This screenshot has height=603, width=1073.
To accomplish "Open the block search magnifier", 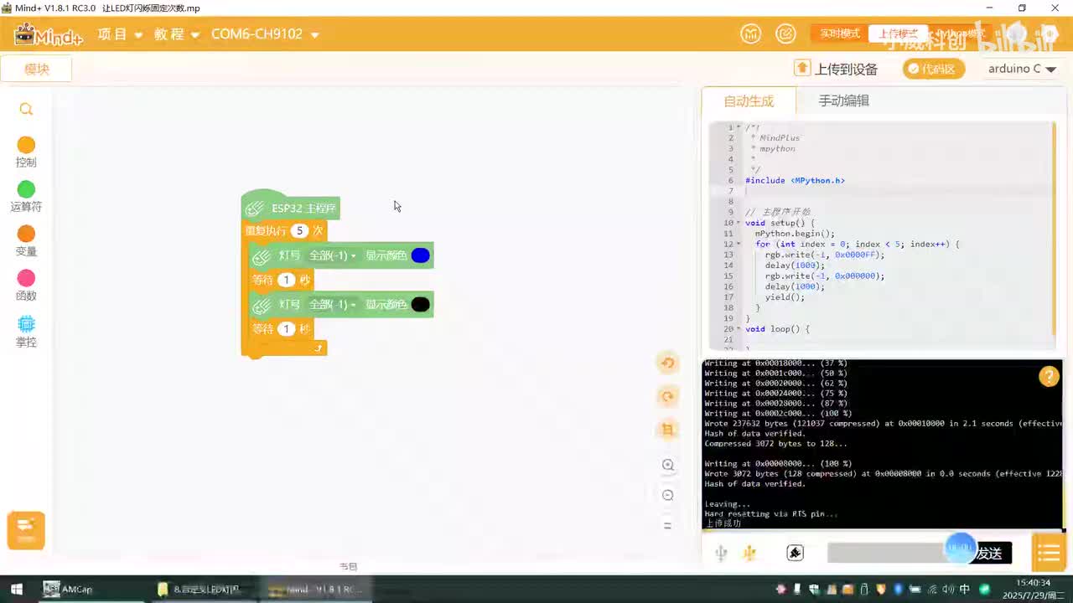I will pyautogui.click(x=26, y=110).
